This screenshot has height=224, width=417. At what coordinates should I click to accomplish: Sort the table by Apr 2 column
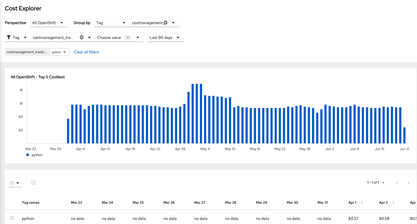click(x=393, y=203)
